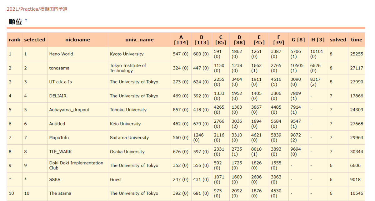Screen dimensions: 375x201
Task: Click UT a.k.a Is H score 8317 (2)
Action: coord(318,82)
